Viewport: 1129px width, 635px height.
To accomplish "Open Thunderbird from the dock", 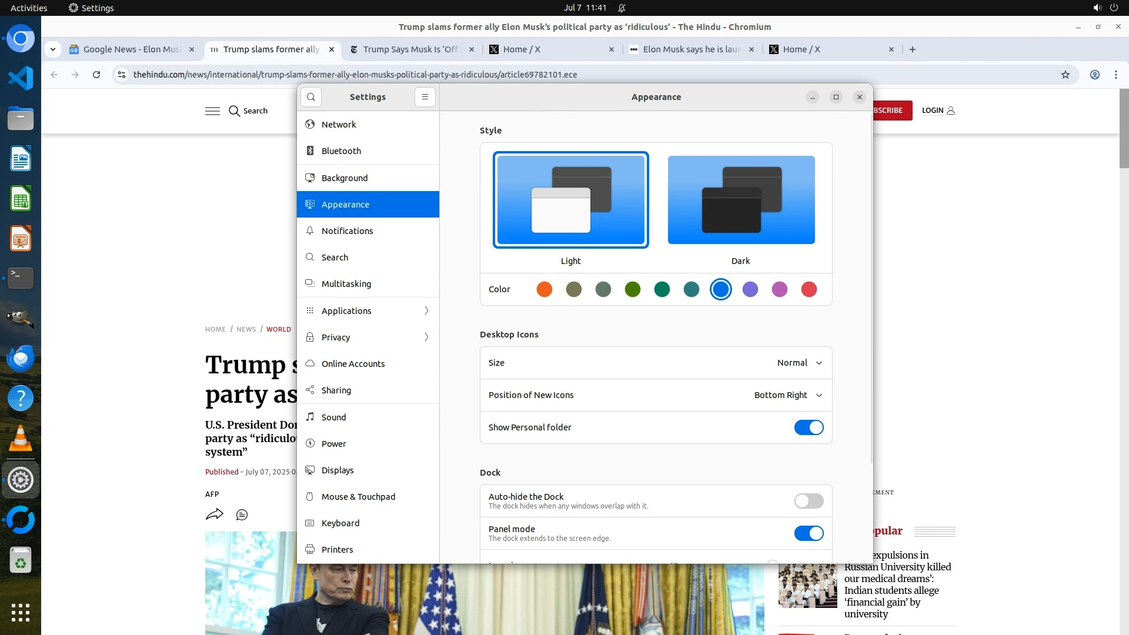I will tap(21, 358).
